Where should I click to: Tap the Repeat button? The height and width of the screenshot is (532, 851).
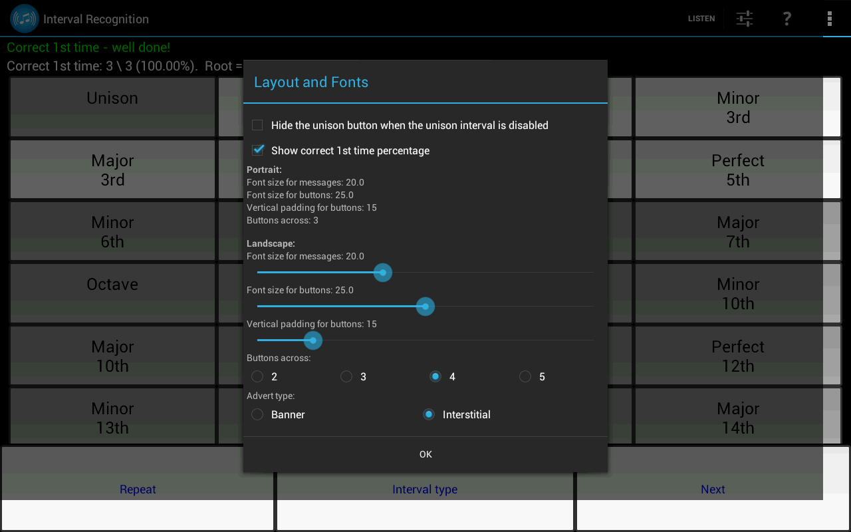[x=138, y=489]
